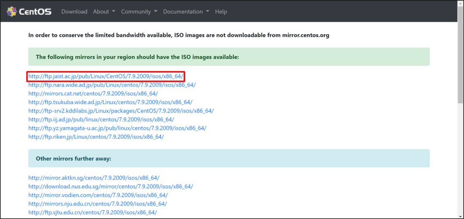Open the mirror.vodien.com mirror link

tap(98, 195)
